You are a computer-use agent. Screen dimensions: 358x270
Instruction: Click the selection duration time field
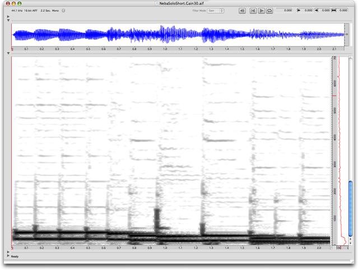343,11
